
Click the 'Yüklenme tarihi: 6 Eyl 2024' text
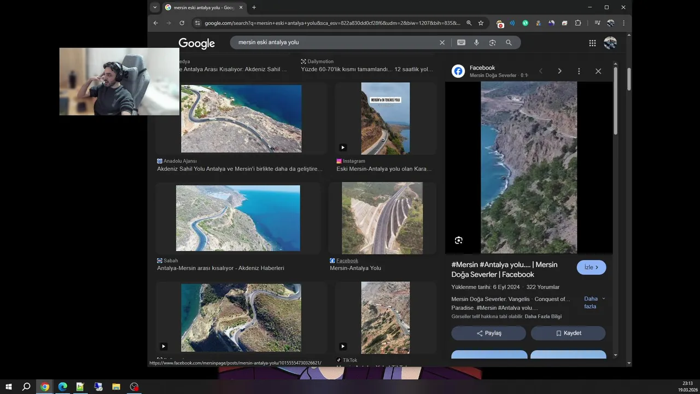click(x=486, y=287)
